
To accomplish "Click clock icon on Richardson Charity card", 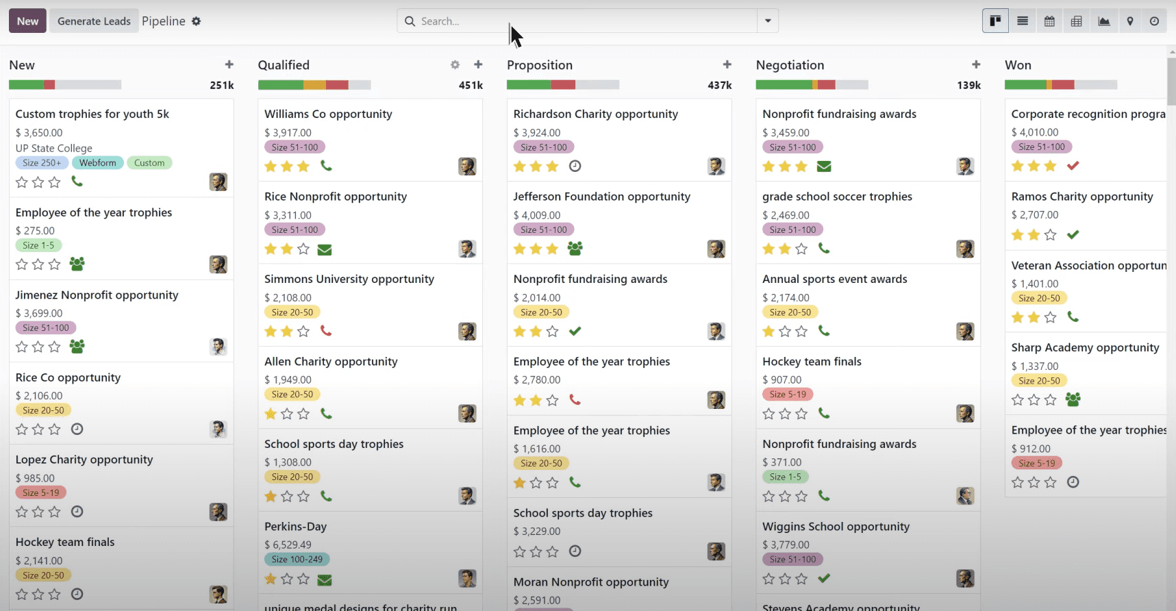I will [575, 166].
